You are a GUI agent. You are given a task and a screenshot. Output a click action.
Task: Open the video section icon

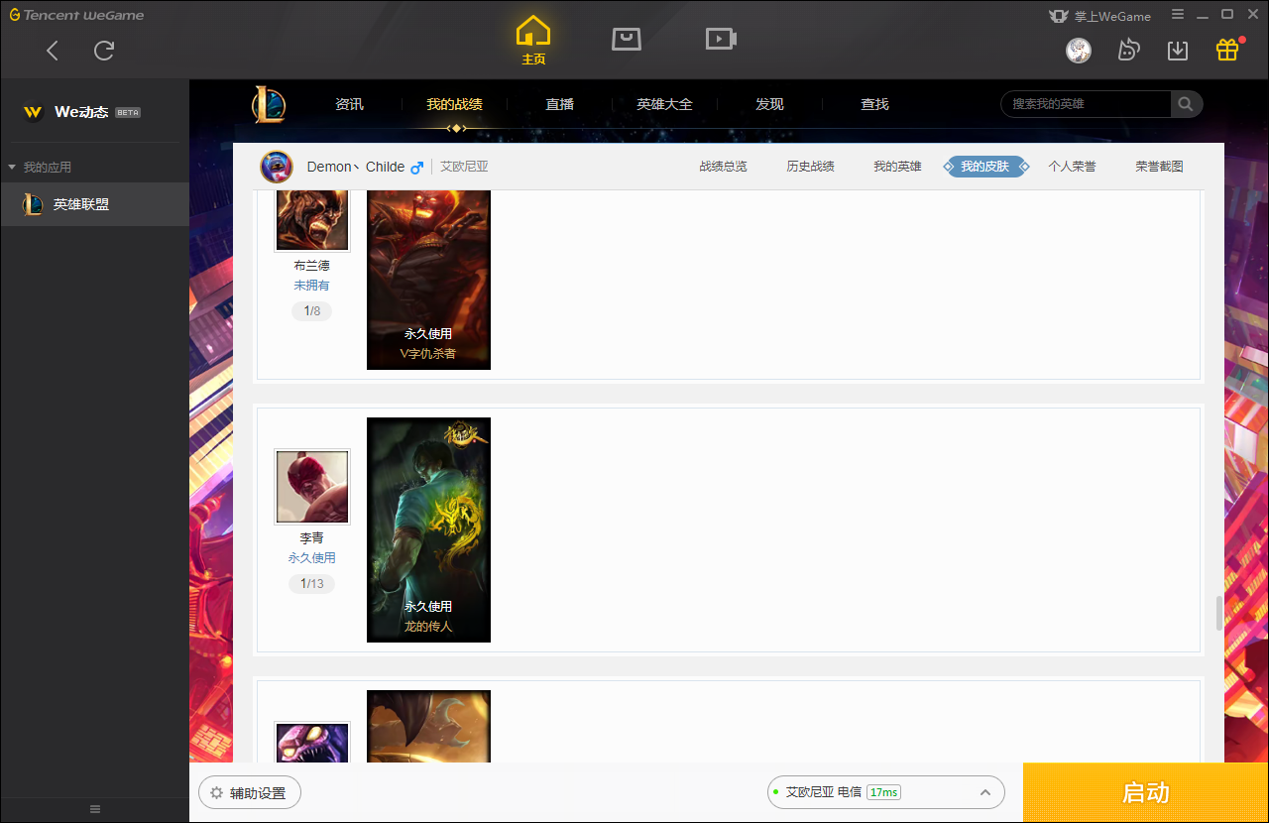pyautogui.click(x=721, y=39)
